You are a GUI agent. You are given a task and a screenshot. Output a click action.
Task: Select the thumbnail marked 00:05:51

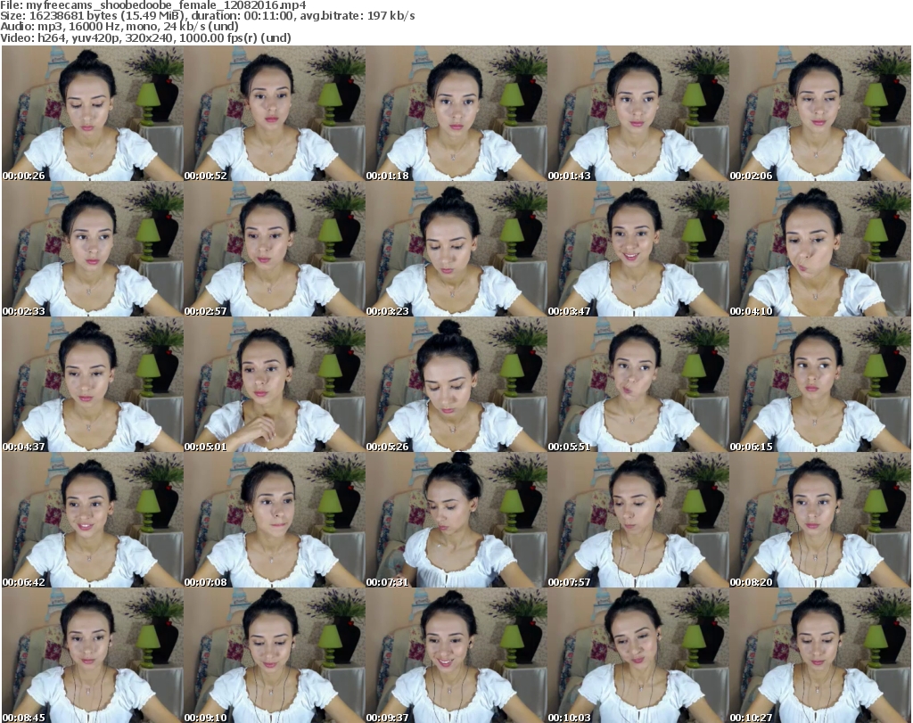(637, 385)
